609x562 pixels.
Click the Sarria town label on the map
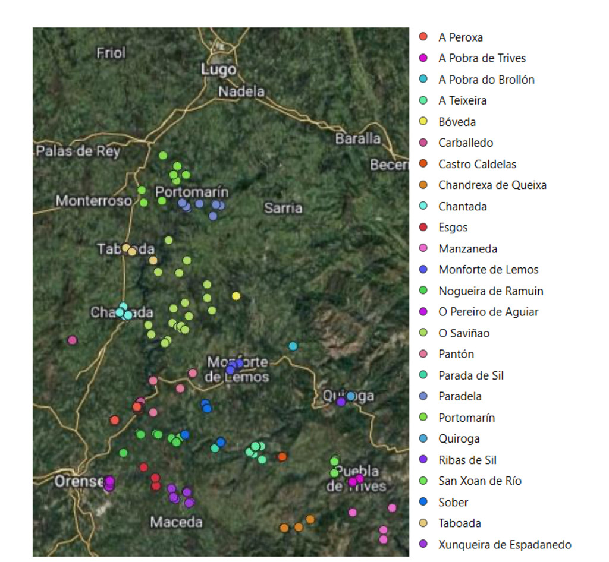click(x=283, y=208)
